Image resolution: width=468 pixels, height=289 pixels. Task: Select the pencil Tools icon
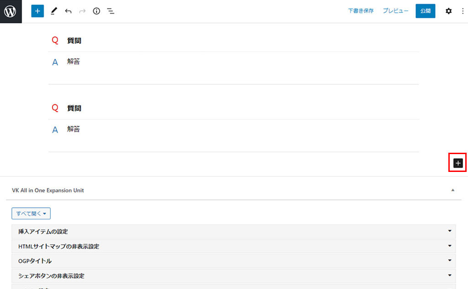click(54, 11)
